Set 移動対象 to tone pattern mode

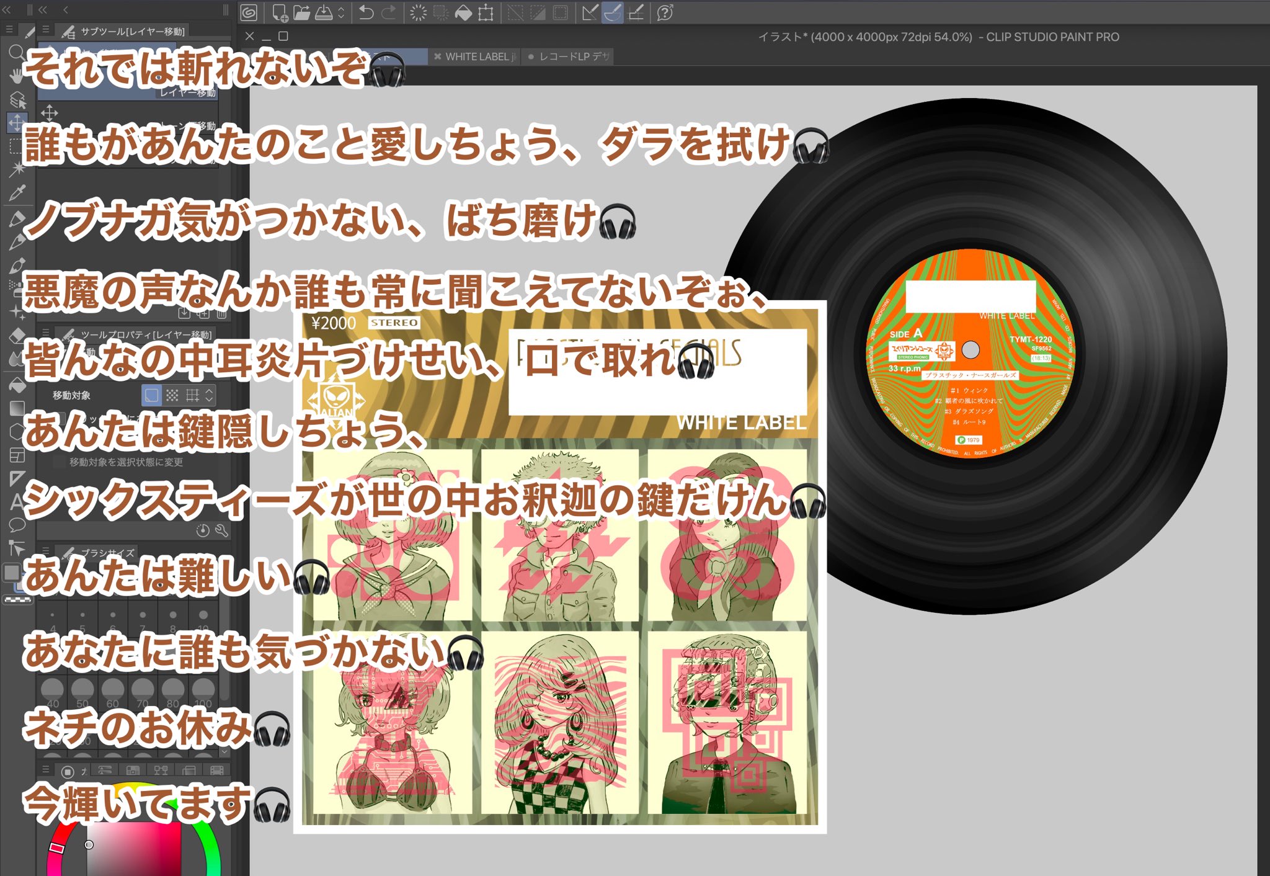tap(172, 395)
